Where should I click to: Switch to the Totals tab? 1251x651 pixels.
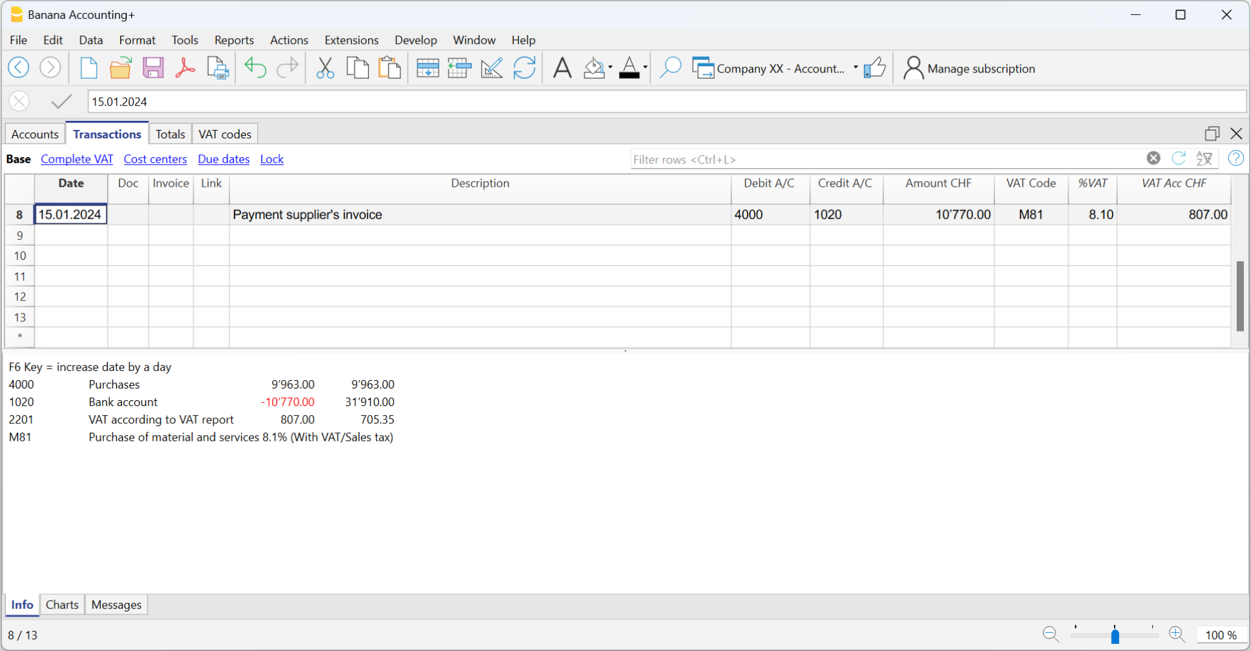pos(170,134)
